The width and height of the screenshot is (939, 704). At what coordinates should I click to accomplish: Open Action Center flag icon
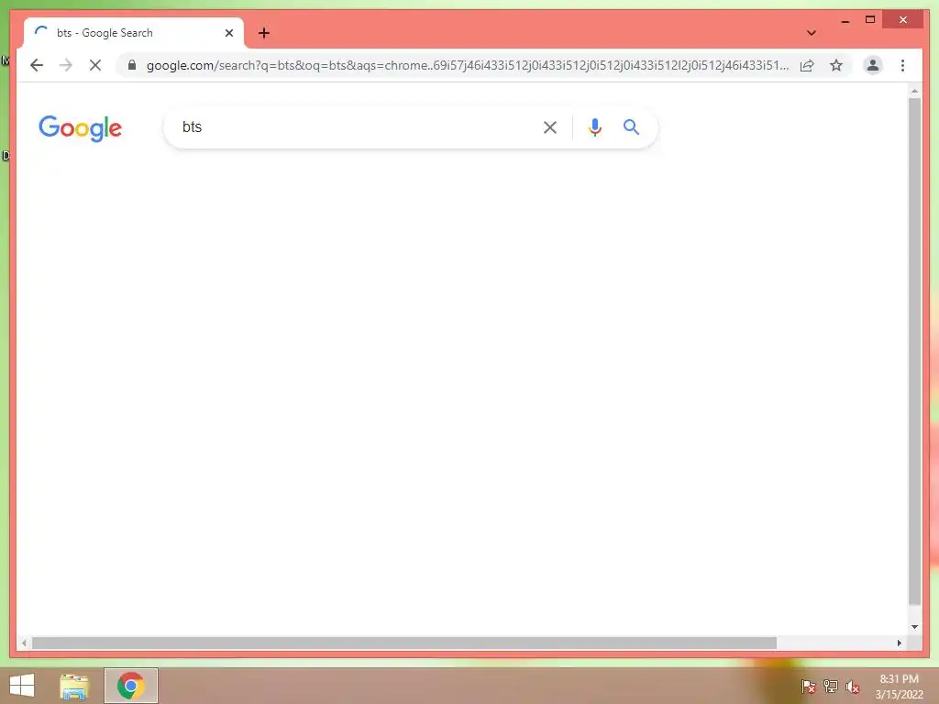[808, 687]
